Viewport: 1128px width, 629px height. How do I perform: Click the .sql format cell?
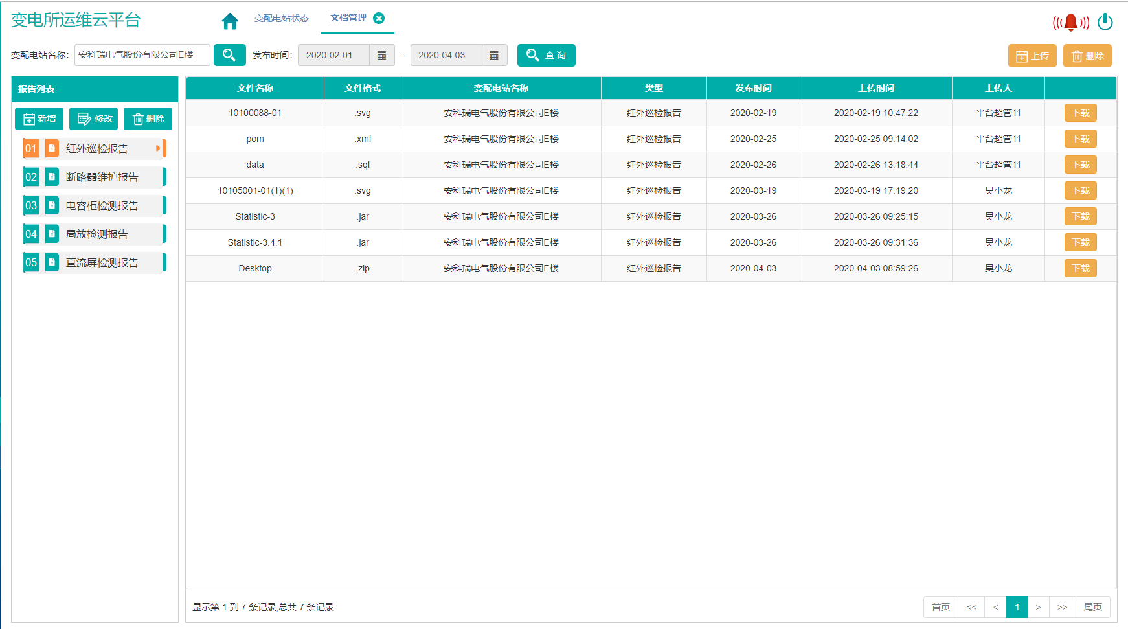coord(363,165)
